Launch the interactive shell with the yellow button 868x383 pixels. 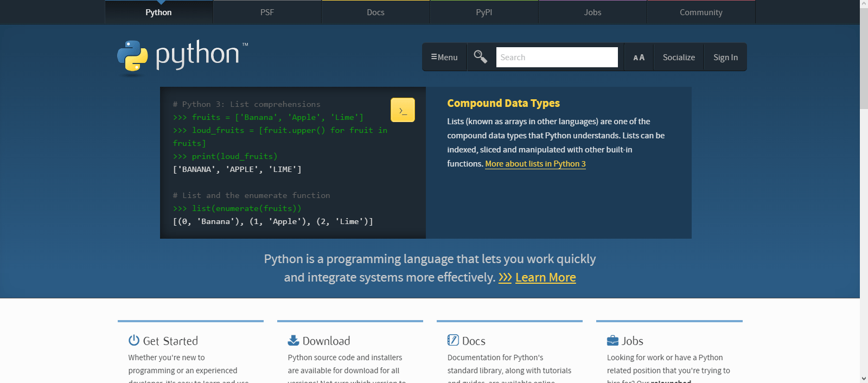(x=403, y=110)
